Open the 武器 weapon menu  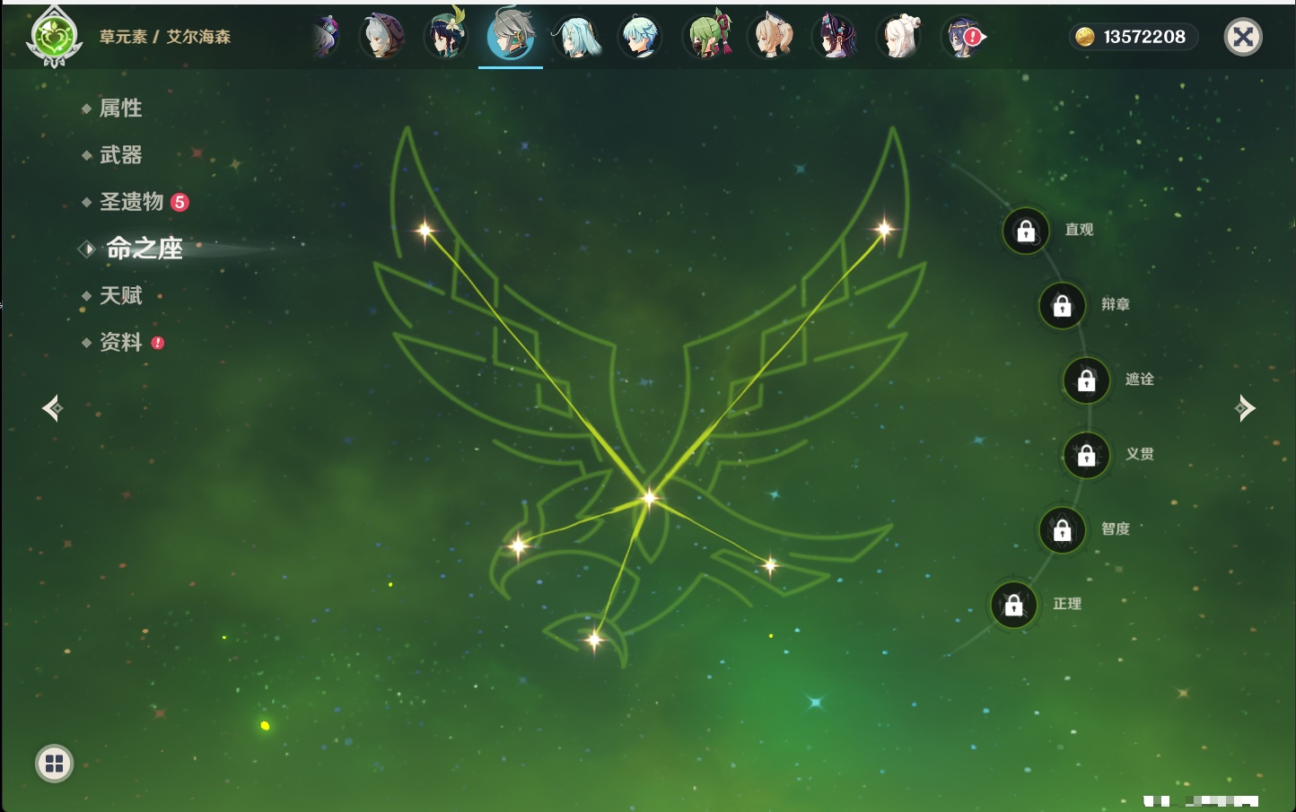tap(120, 155)
